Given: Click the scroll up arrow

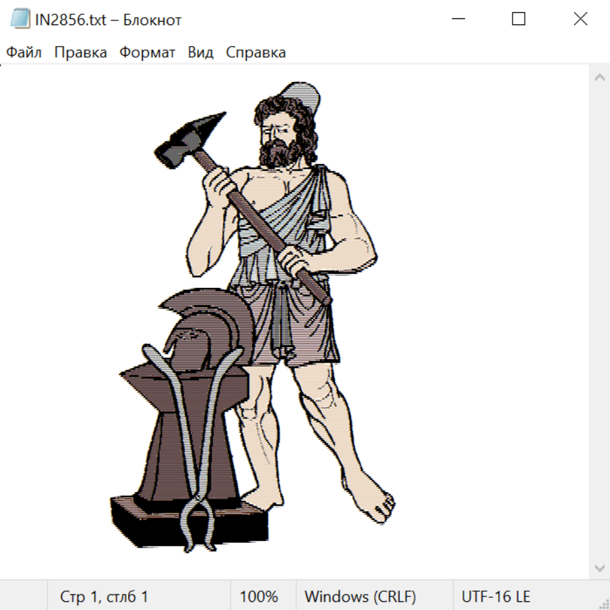Looking at the screenshot, I should [x=599, y=78].
